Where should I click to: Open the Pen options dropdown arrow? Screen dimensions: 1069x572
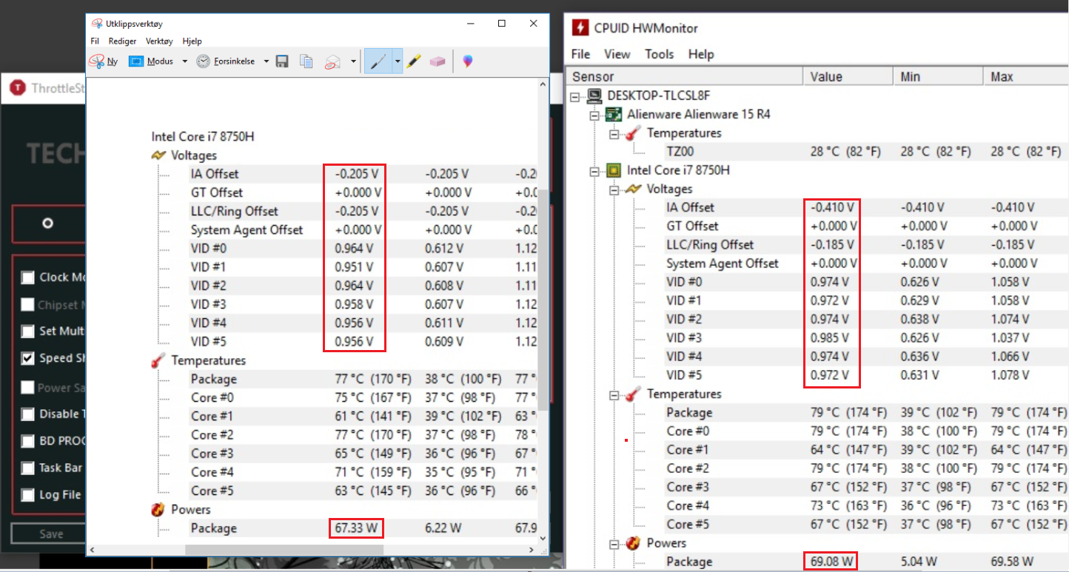(398, 61)
